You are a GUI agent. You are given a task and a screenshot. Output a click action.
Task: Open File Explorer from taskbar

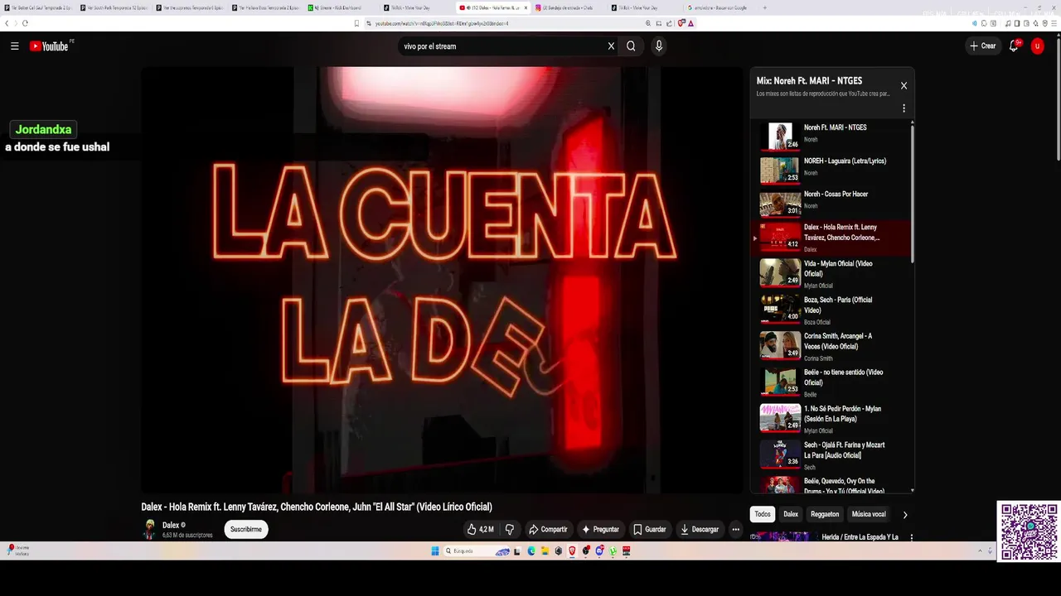click(x=545, y=550)
